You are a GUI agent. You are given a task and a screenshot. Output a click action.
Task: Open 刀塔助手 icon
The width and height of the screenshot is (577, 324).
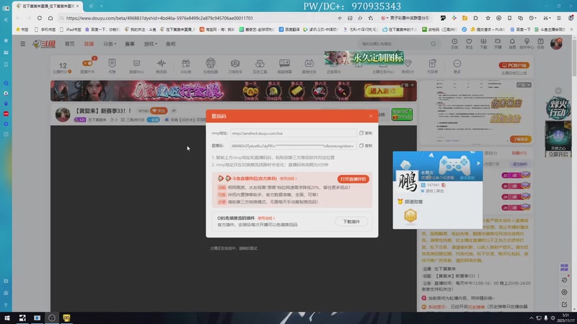pos(235,66)
